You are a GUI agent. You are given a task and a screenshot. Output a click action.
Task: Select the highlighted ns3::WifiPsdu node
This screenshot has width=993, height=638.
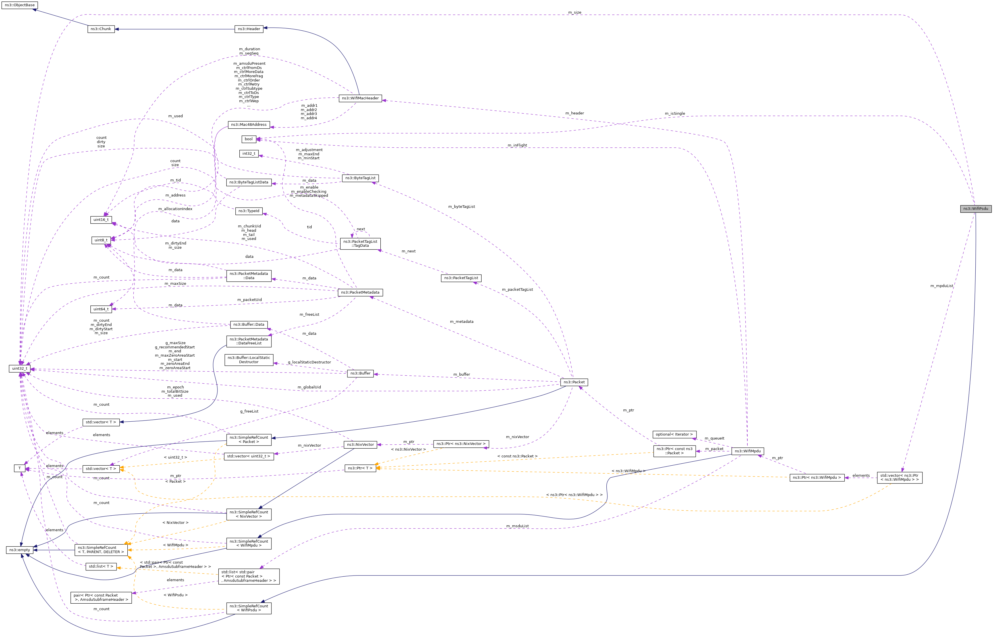[x=976, y=209]
